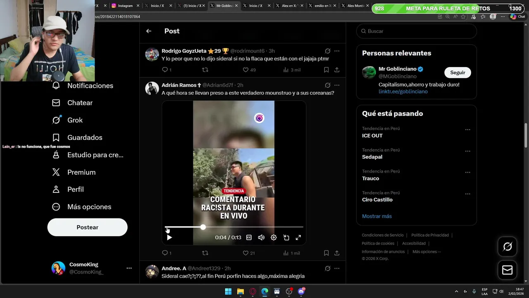Switch to the emilio en X browser tab
This screenshot has height=298, width=529.
tap(323, 6)
